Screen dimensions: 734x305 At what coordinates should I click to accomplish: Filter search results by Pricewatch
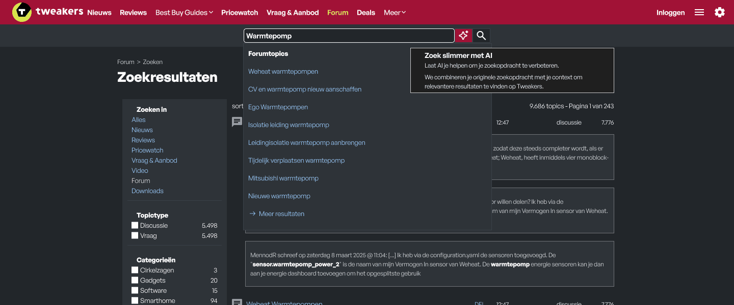(x=147, y=150)
